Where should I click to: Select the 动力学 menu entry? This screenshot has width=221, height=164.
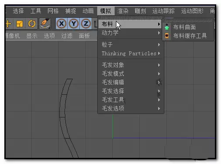tap(130, 33)
